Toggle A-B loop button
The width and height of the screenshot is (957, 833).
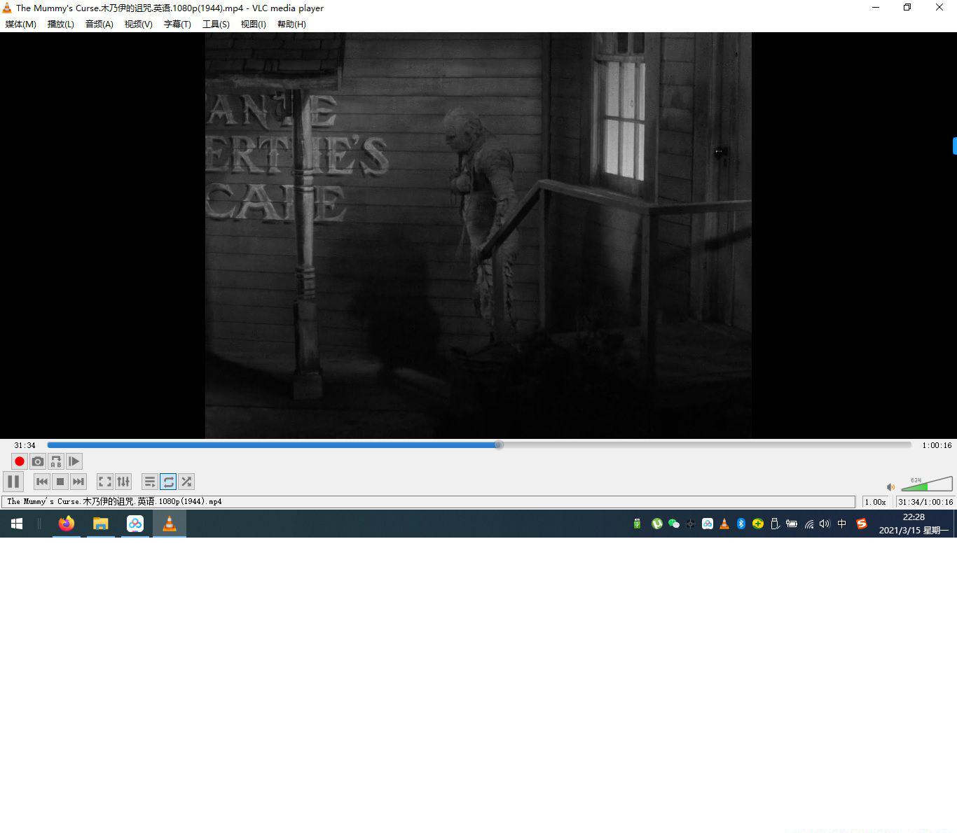56,461
